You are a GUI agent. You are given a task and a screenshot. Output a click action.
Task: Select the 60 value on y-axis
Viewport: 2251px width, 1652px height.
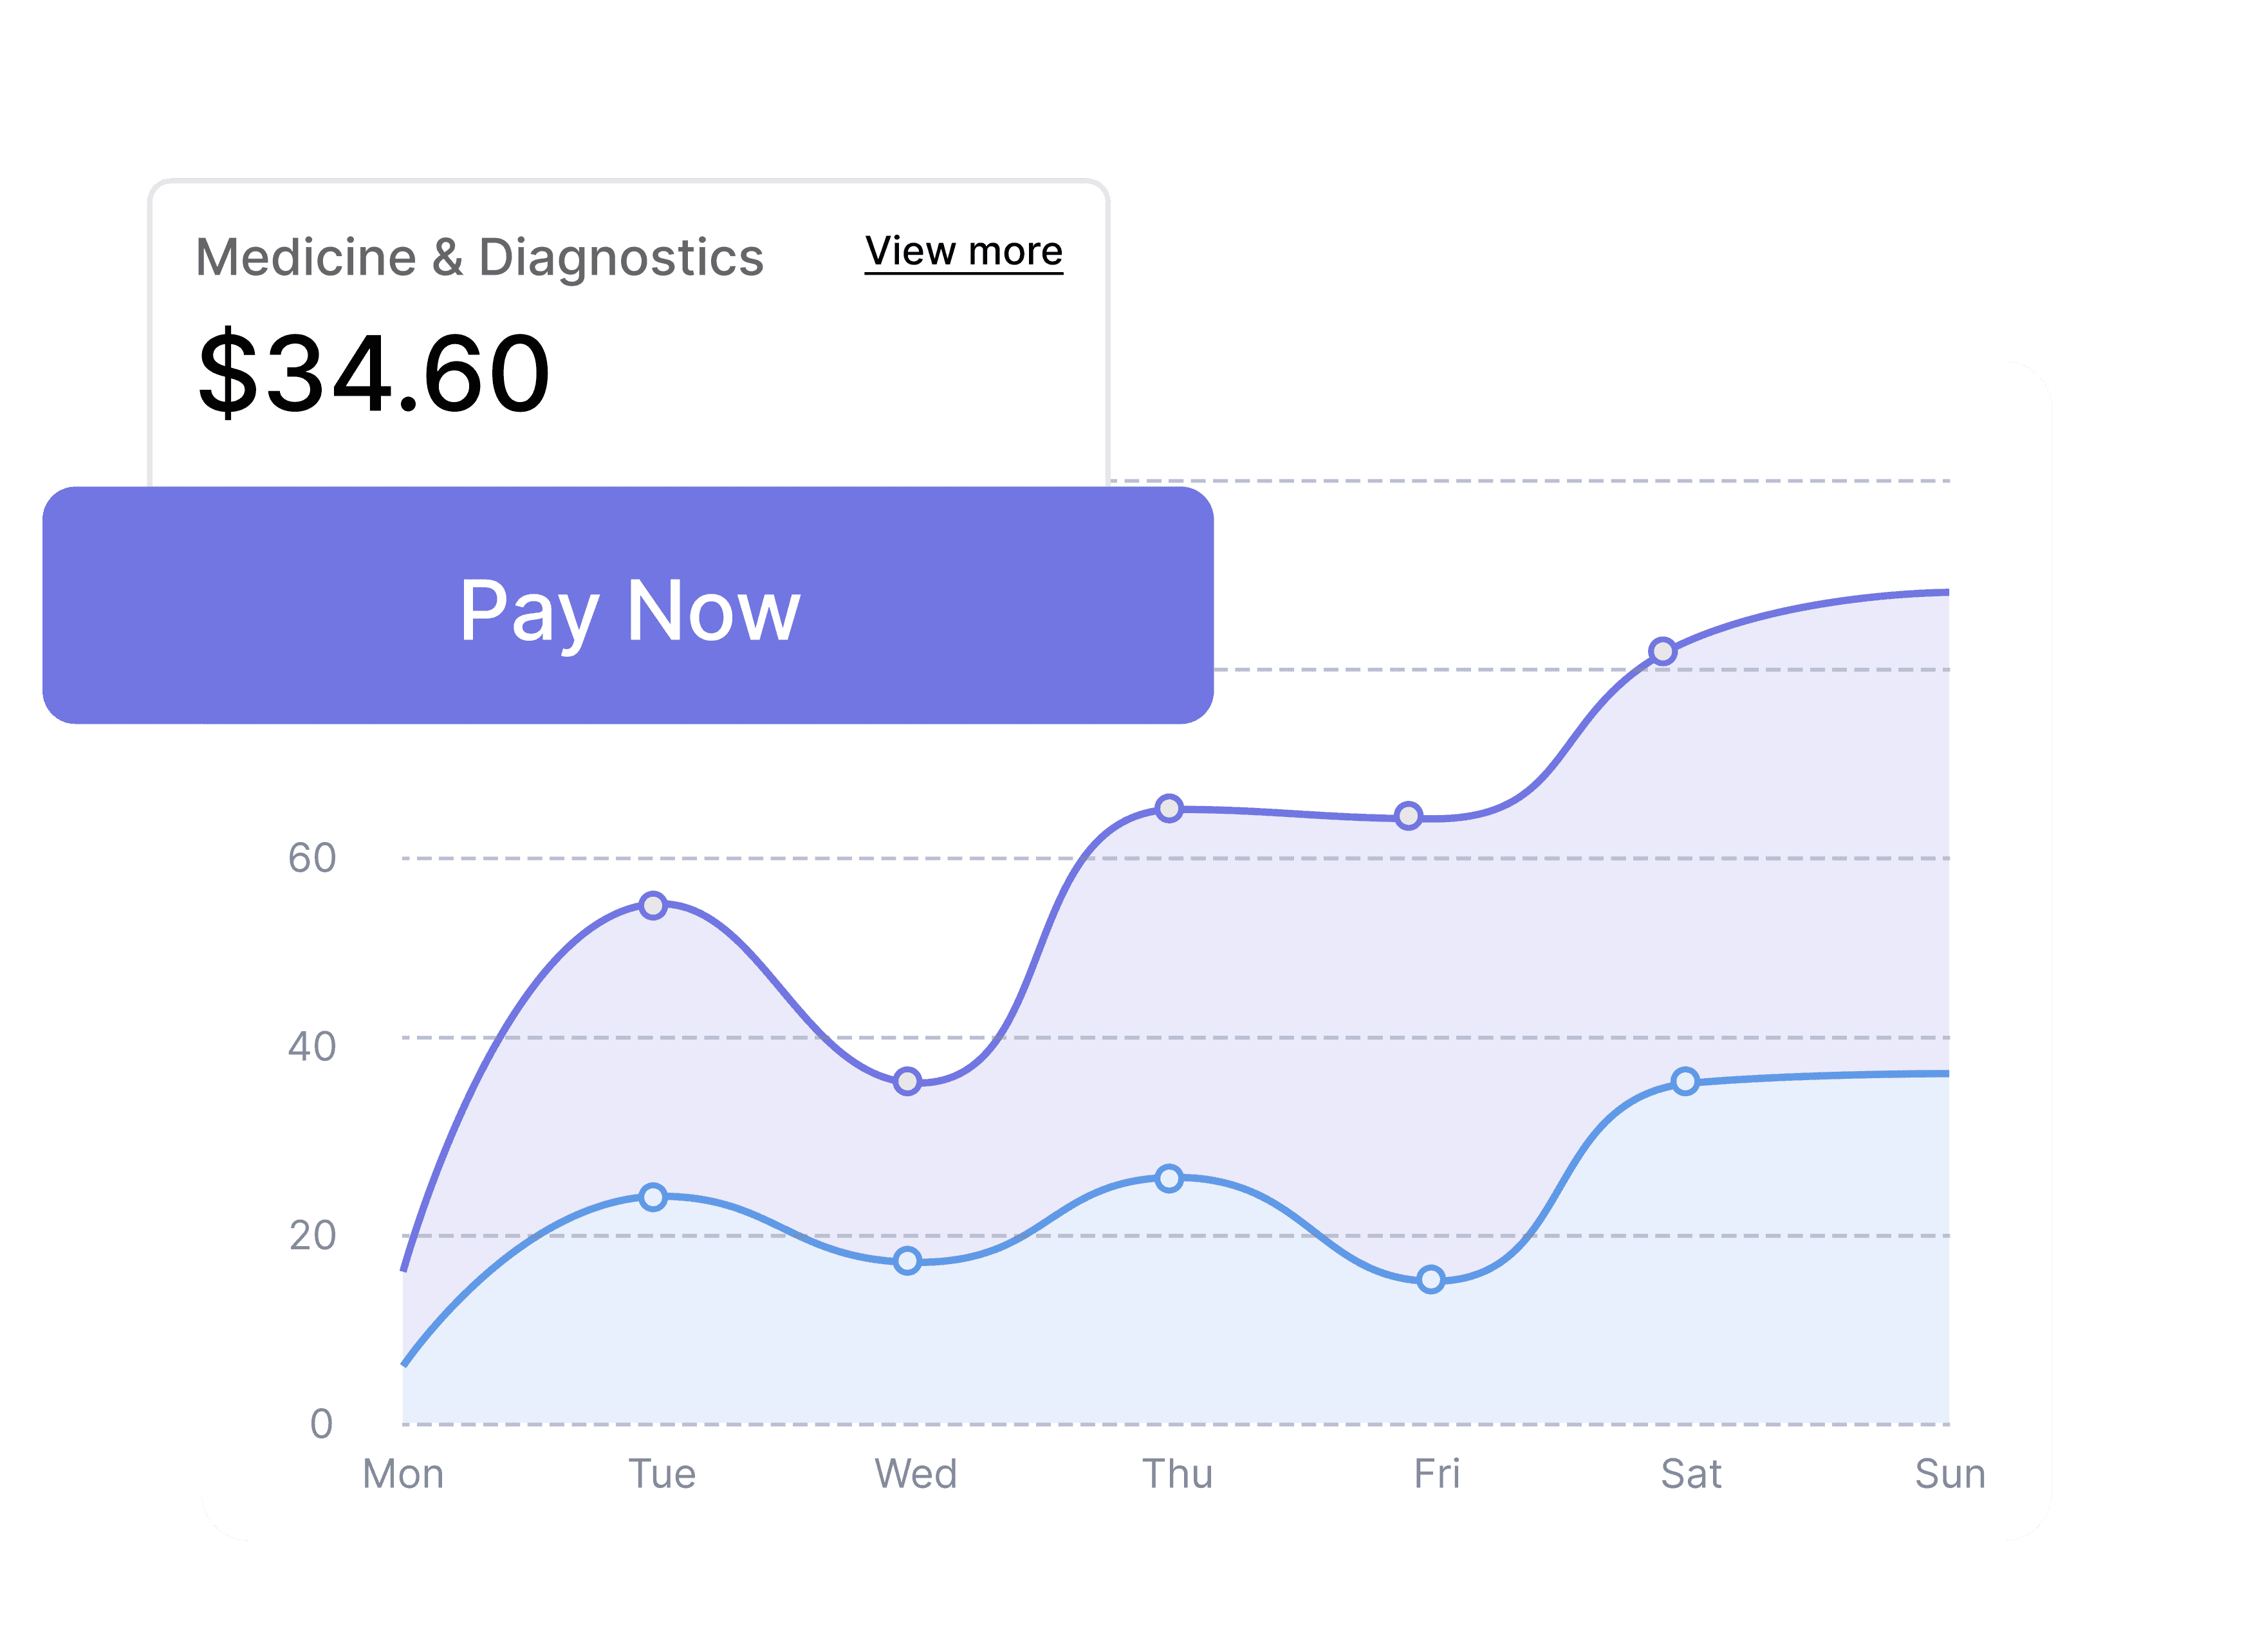pyautogui.click(x=311, y=858)
